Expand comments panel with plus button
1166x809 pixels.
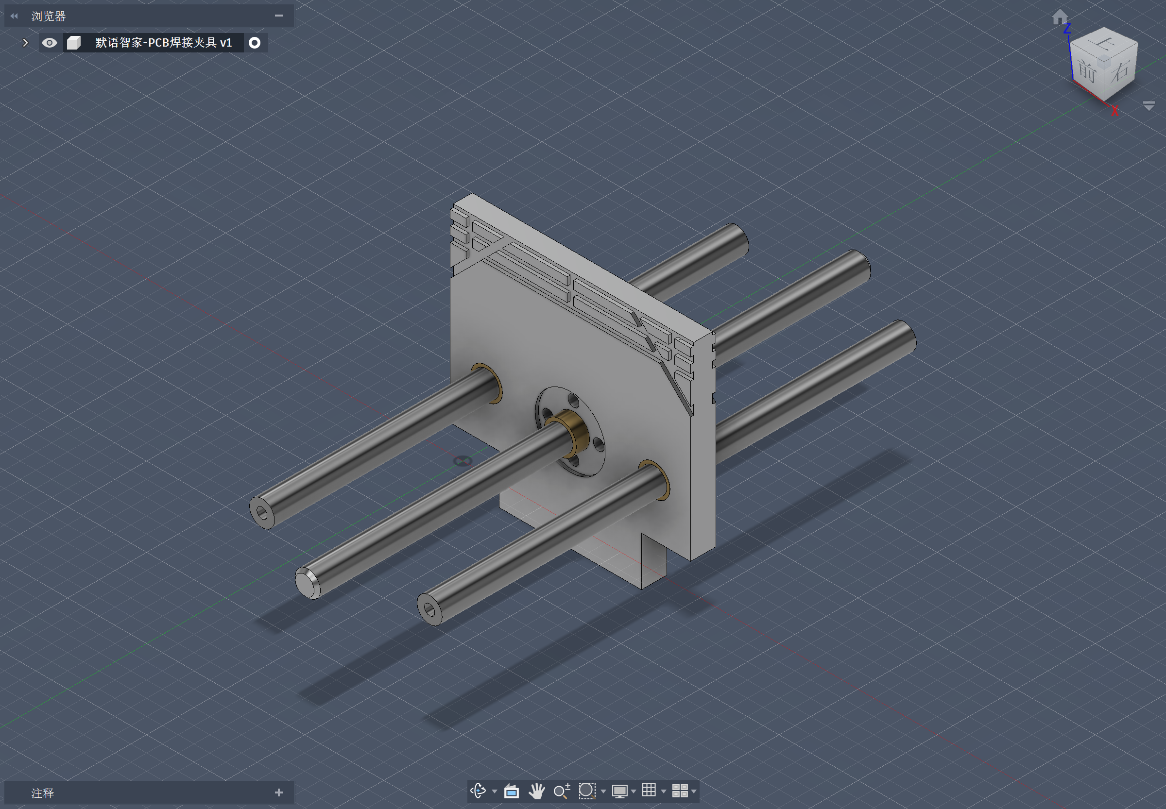point(278,792)
